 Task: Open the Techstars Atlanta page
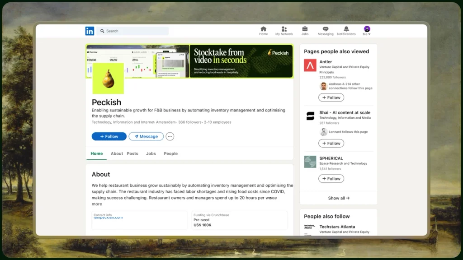coord(337,227)
